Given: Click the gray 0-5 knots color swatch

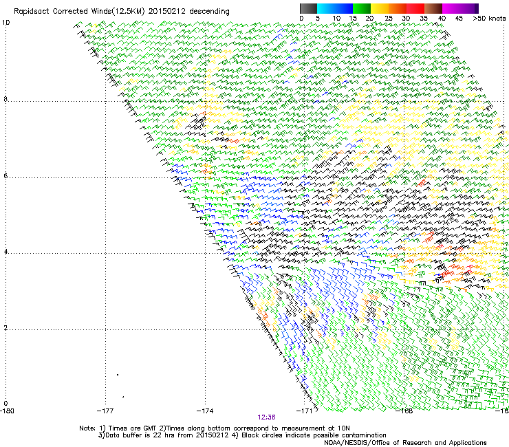Looking at the screenshot, I should click(308, 8).
